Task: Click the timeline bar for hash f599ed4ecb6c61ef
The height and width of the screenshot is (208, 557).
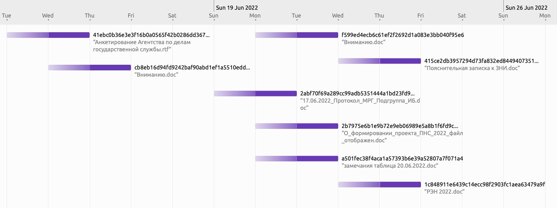Action: click(297, 35)
